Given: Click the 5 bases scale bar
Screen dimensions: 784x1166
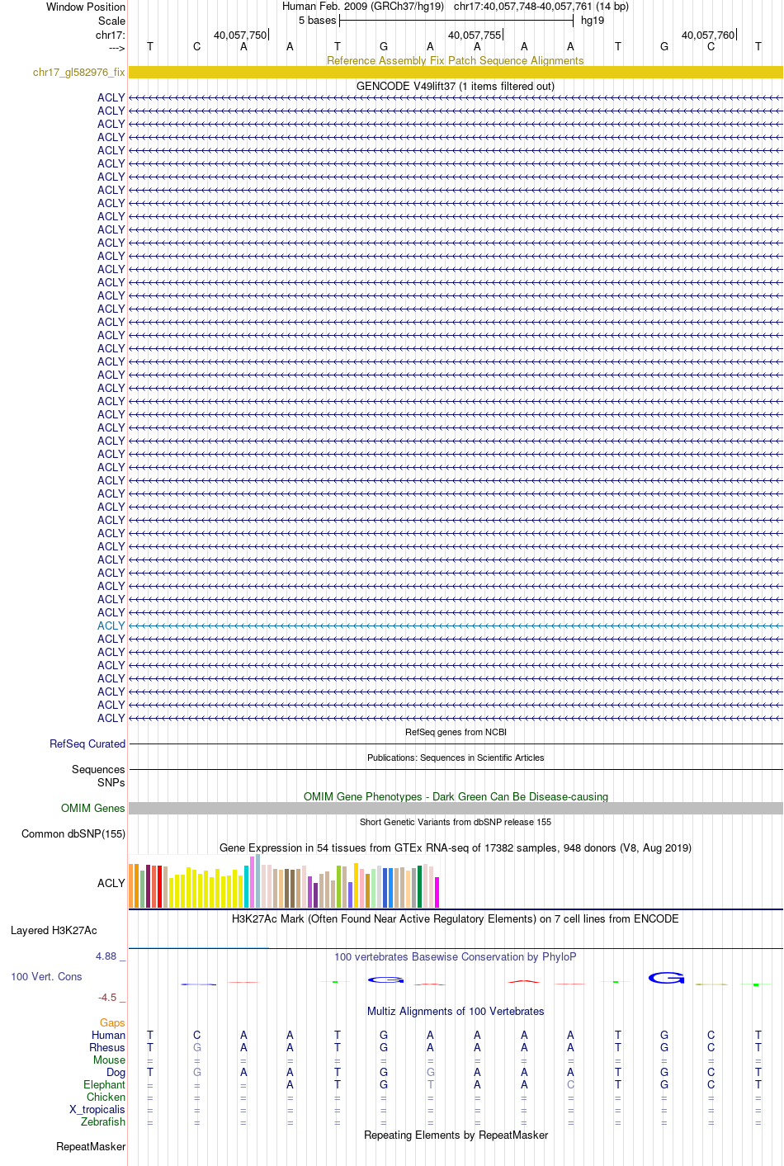Looking at the screenshot, I should click(456, 21).
